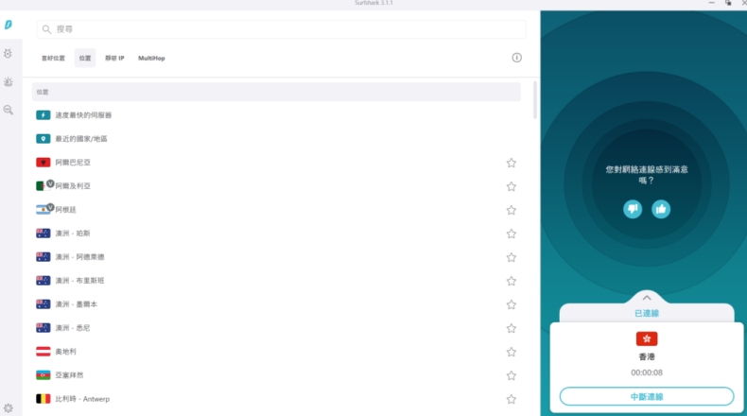This screenshot has width=747, height=416.
Task: Toggle favorite star for 阿爾巴尼亞
Action: 512,163
